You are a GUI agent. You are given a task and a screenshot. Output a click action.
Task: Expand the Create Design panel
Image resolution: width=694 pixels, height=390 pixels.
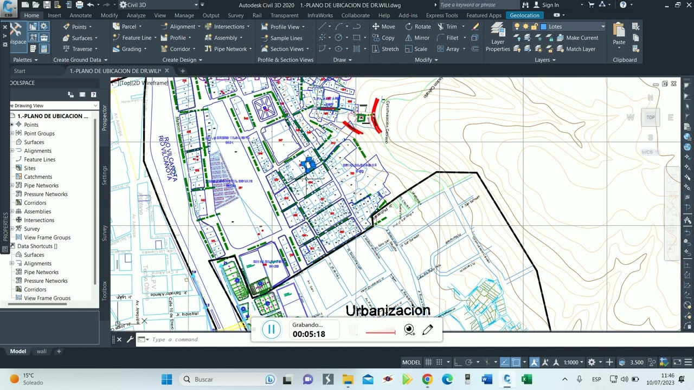pyautogui.click(x=182, y=60)
